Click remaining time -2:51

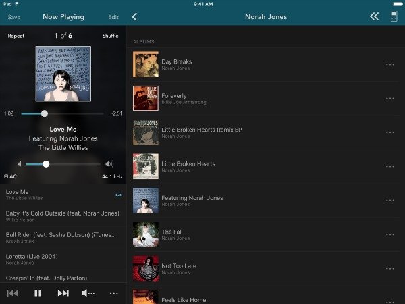[x=117, y=113]
